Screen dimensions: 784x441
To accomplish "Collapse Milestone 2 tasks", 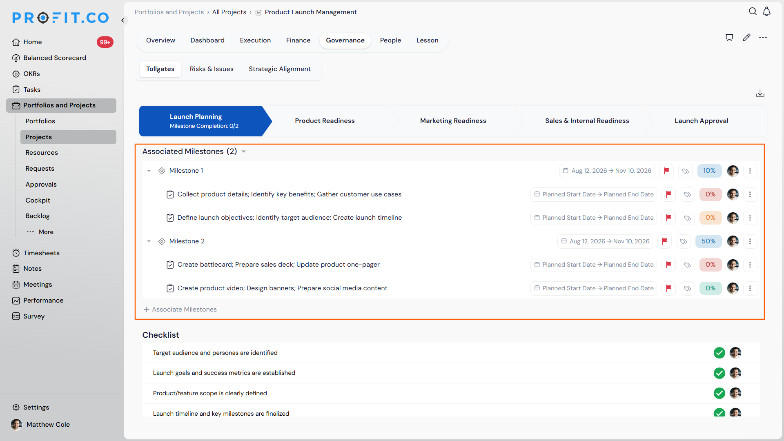I will click(149, 241).
